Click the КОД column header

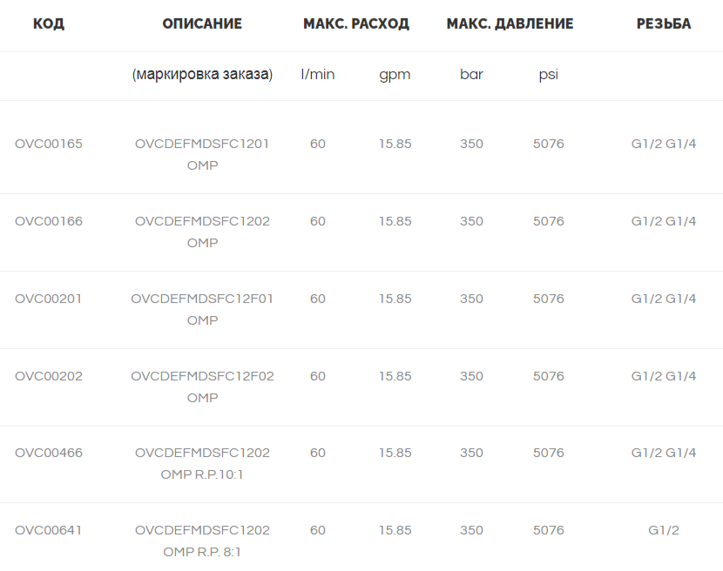[x=49, y=24]
